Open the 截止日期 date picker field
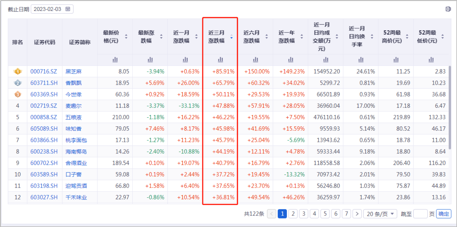Viewport: 457px width, 227px height. tap(52, 9)
